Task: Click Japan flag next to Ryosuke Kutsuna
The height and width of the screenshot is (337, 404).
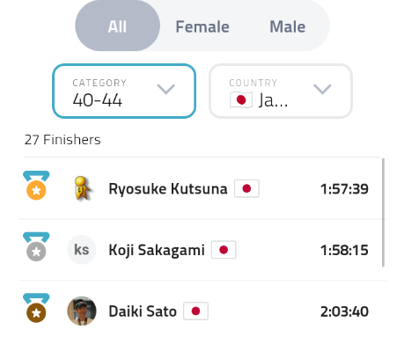Action: point(246,188)
